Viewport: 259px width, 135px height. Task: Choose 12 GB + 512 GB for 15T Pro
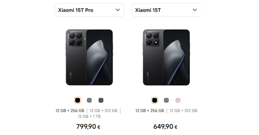(x=103, y=111)
